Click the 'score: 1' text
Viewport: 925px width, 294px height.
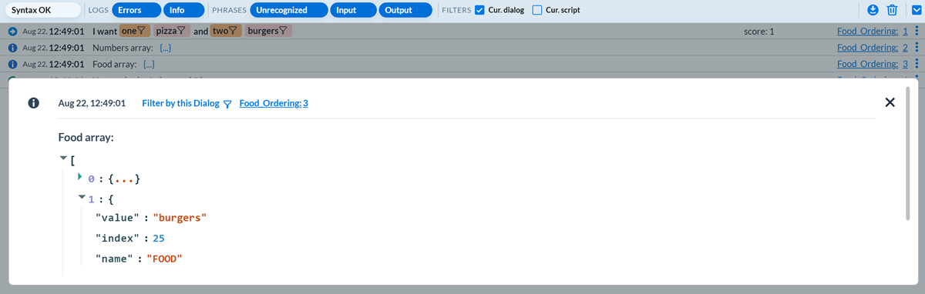[x=759, y=32]
